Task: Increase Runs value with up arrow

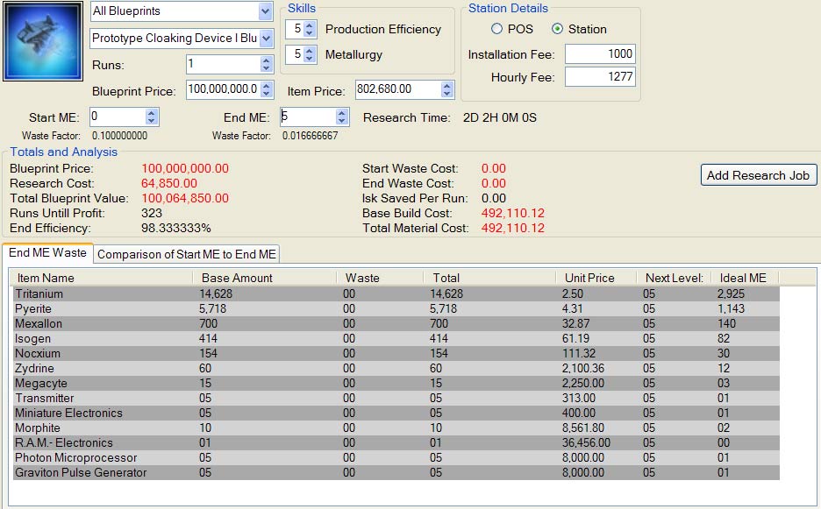Action: click(267, 60)
